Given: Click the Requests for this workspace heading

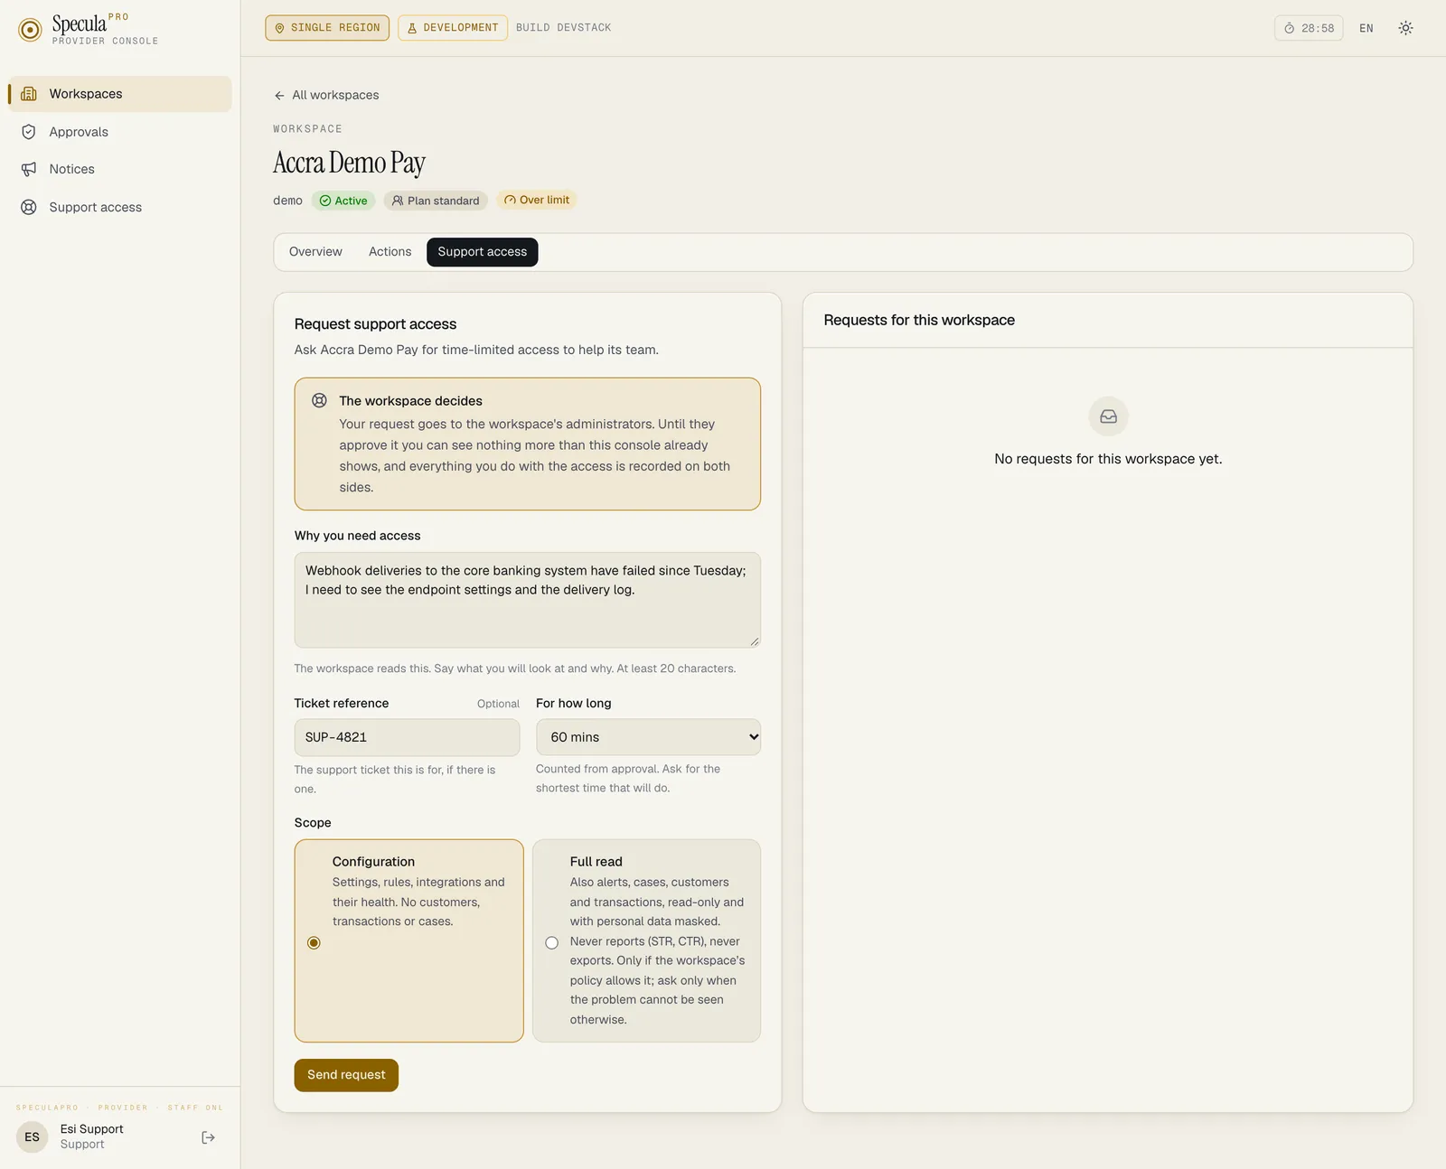Looking at the screenshot, I should coord(919,320).
